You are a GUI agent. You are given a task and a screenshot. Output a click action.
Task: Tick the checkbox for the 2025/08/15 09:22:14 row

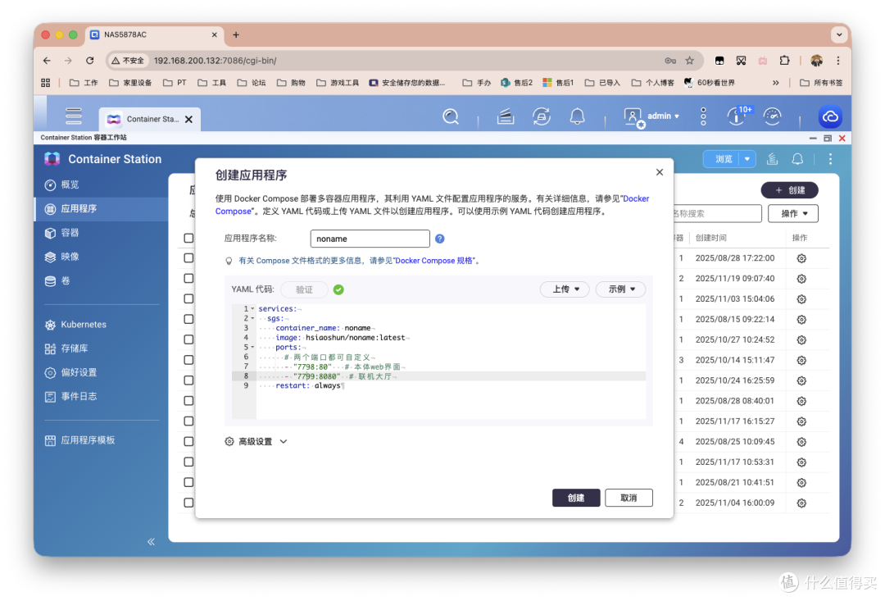pos(188,319)
